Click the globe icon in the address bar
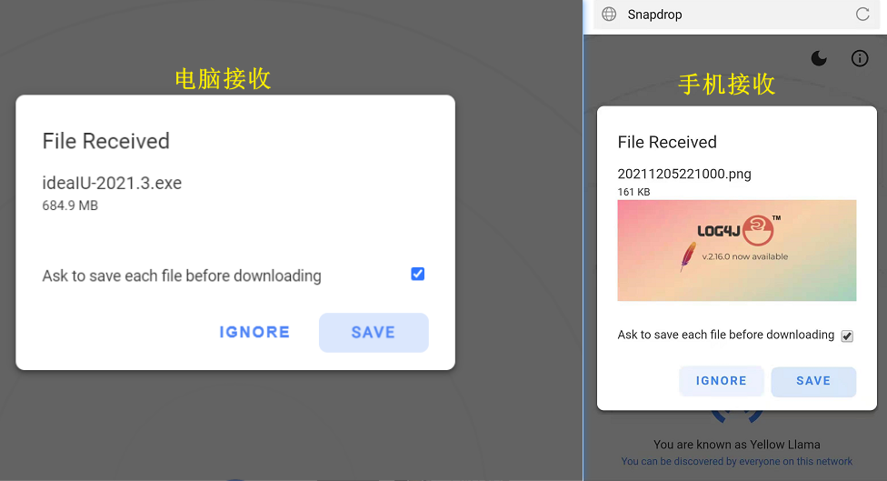Viewport: 887px width, 481px height. tap(609, 15)
